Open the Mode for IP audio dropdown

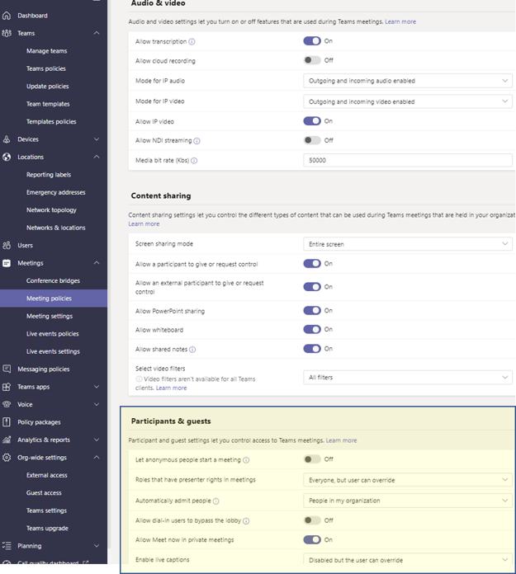tap(408, 81)
